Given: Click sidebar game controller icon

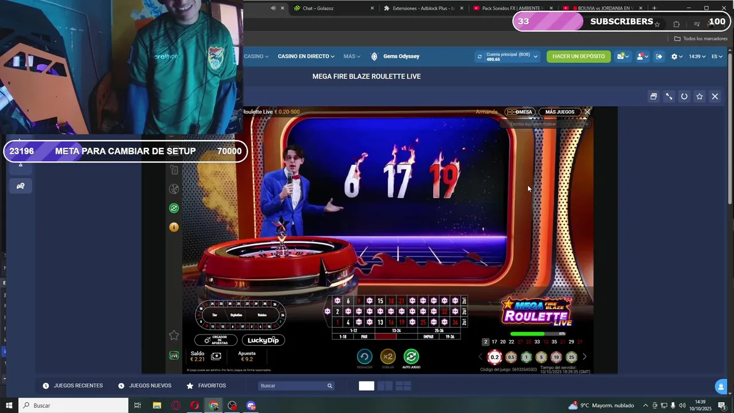Looking at the screenshot, I should (21, 186).
